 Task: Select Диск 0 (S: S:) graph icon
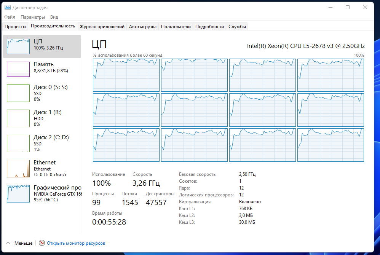(18, 93)
